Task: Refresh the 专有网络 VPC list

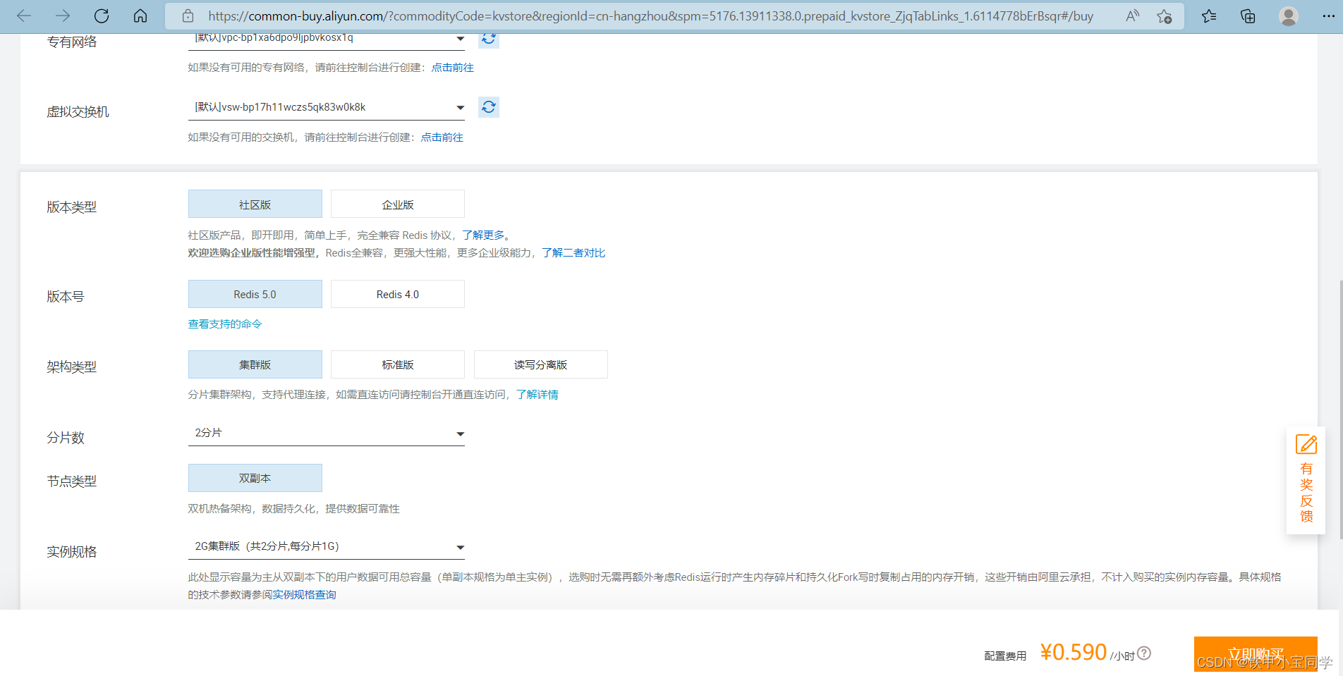Action: click(489, 39)
